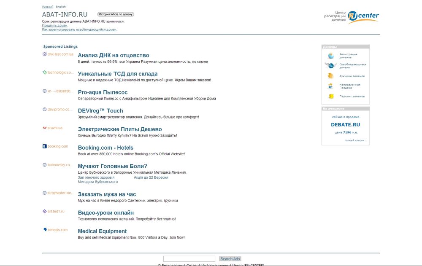Open Medical Equipment listing
The width and height of the screenshot is (422, 266).
click(102, 231)
